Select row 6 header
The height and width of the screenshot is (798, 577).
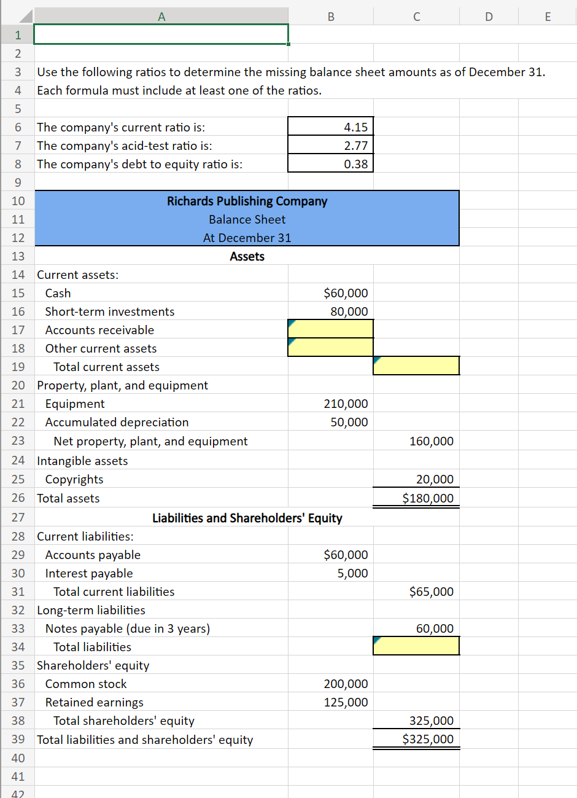click(18, 127)
